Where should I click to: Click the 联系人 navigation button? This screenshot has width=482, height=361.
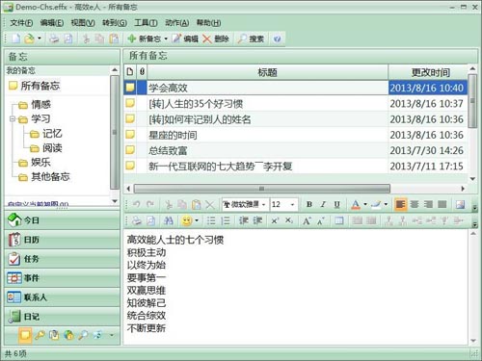[62, 297]
